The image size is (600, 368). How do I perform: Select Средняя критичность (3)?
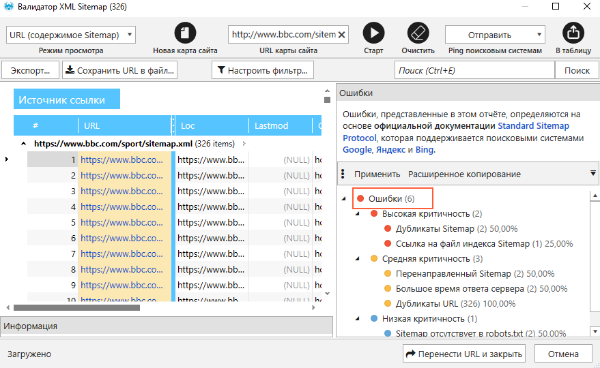(432, 259)
